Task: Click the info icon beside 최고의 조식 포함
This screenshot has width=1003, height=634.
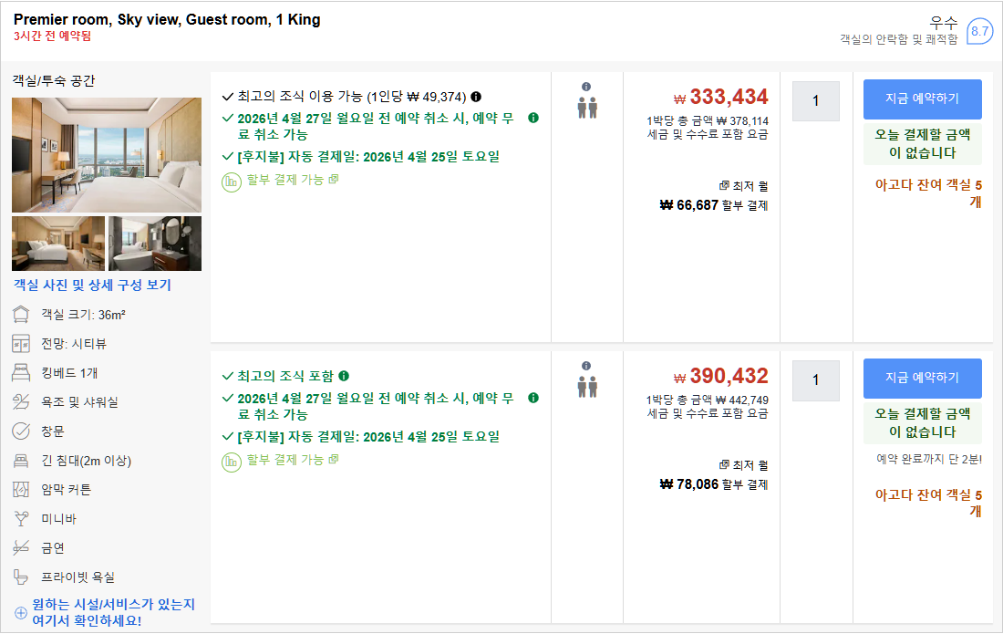Action: tap(344, 376)
